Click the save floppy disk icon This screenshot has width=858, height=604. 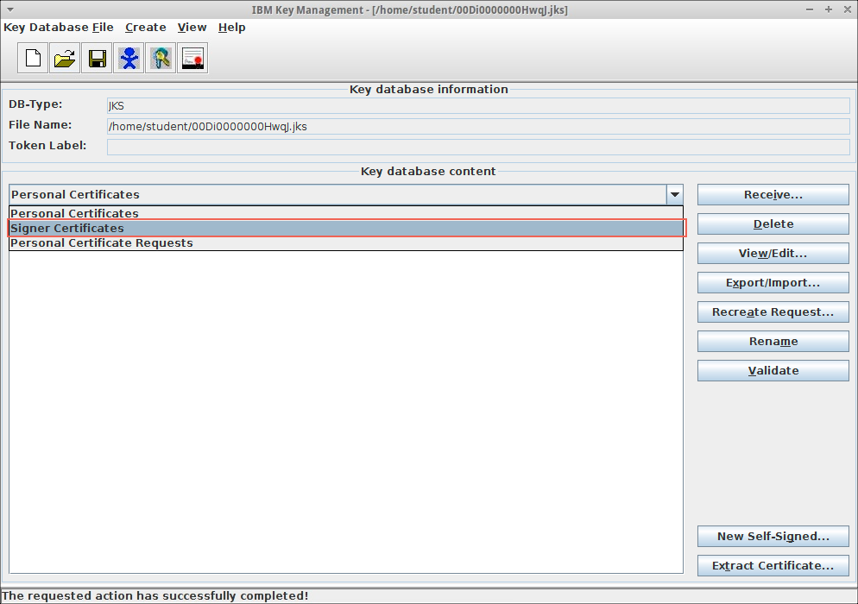click(97, 58)
